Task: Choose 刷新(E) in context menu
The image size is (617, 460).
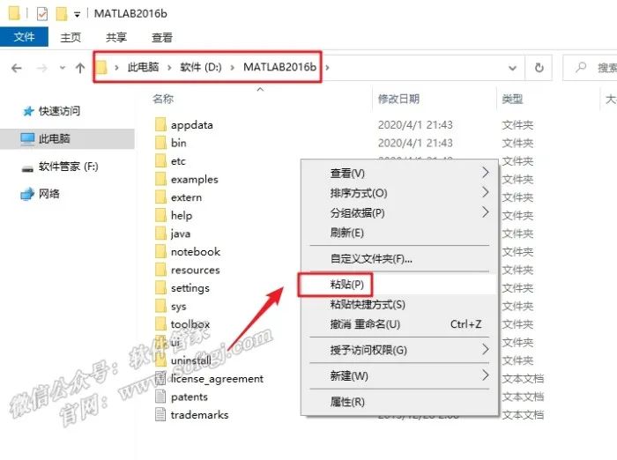Action: click(x=399, y=233)
